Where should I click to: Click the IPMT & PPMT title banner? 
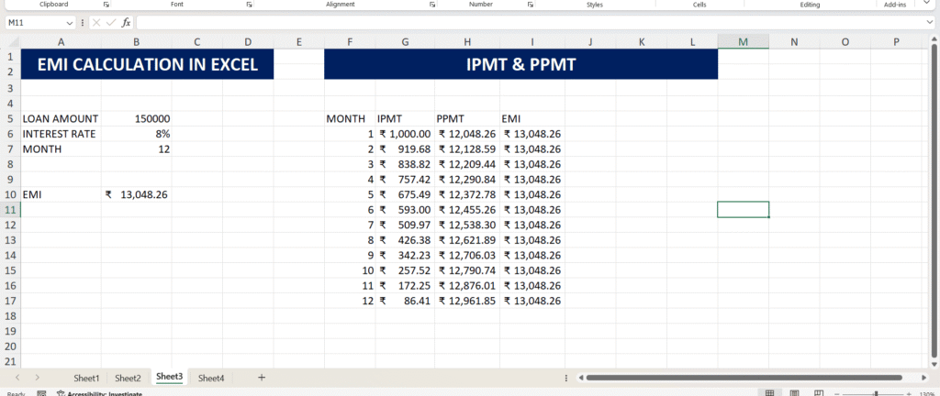pos(521,64)
